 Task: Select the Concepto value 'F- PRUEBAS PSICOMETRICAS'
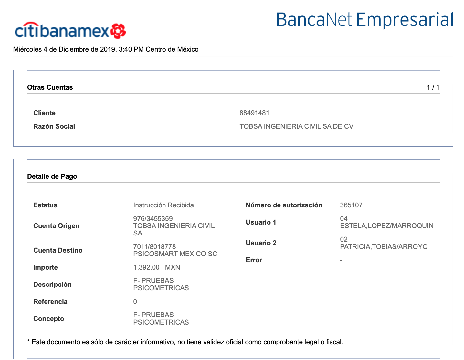(x=161, y=318)
